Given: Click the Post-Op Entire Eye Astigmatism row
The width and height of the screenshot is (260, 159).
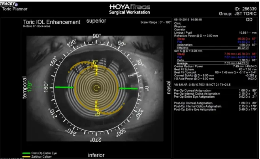Looking at the screenshot, I should click(x=215, y=110).
